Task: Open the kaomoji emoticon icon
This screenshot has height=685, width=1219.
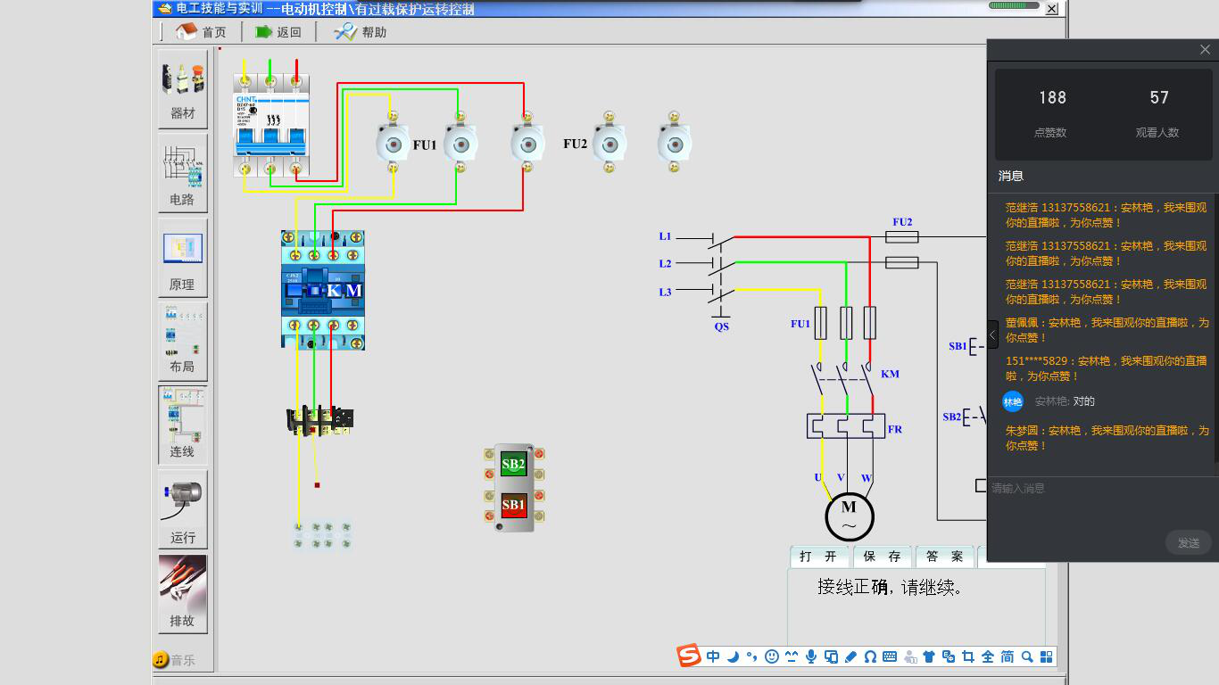Action: coord(792,656)
